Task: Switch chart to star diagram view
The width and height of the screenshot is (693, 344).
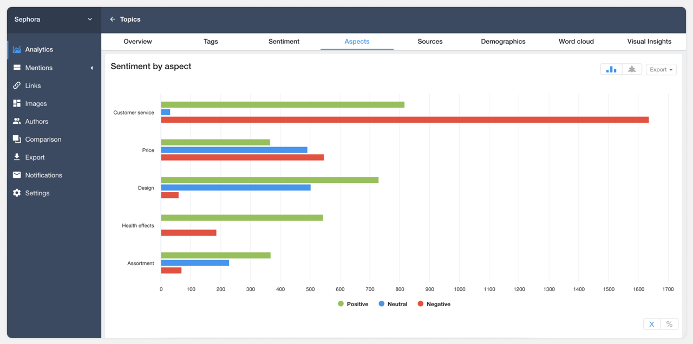Action: [x=632, y=69]
